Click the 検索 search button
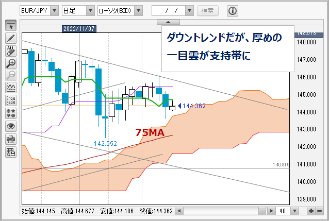Image resolution: width=329 pixels, height=221 pixels. [208, 11]
